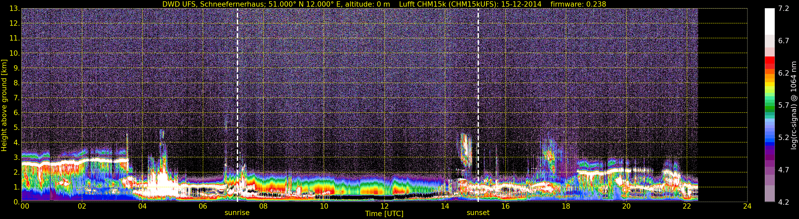The height and width of the screenshot is (219, 799).
Task: Click the colorbar tick value "7.2"
Action: (784, 8)
